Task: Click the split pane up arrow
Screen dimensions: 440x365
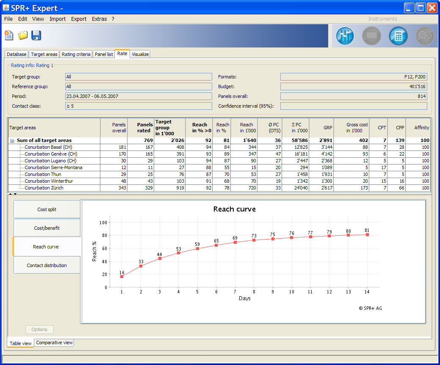Action: coord(11,194)
